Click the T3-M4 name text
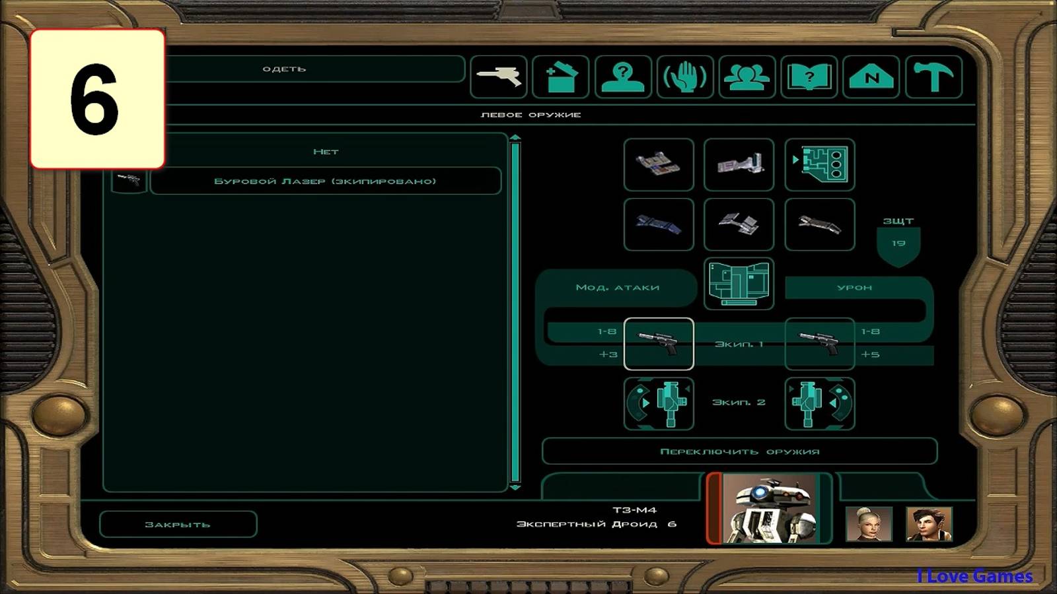 click(634, 510)
